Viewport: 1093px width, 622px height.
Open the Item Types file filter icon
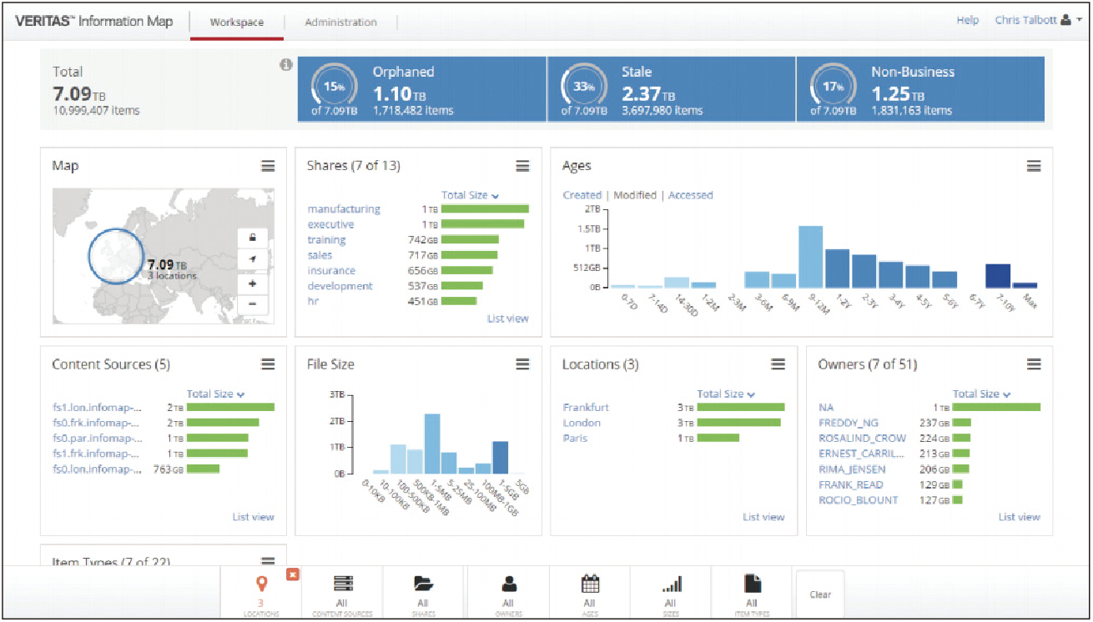752,584
